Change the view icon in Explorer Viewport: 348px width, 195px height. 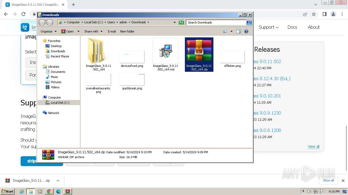tap(225, 31)
